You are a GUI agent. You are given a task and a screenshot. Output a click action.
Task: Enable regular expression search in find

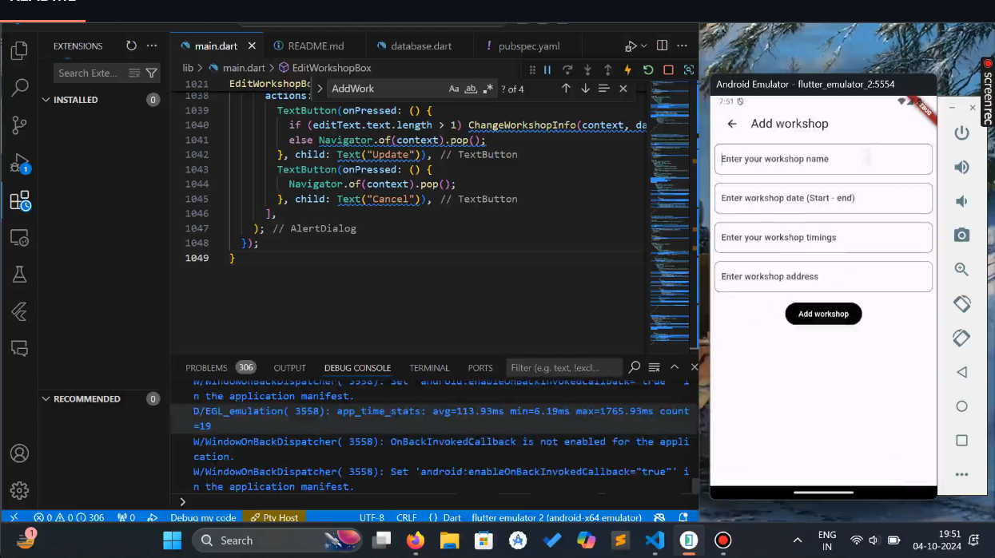coord(488,89)
